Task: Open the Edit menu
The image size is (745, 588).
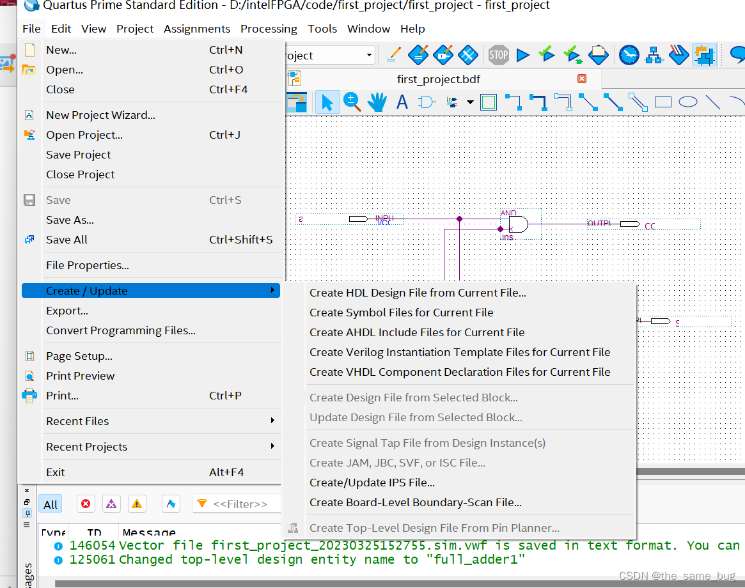Action: point(61,29)
